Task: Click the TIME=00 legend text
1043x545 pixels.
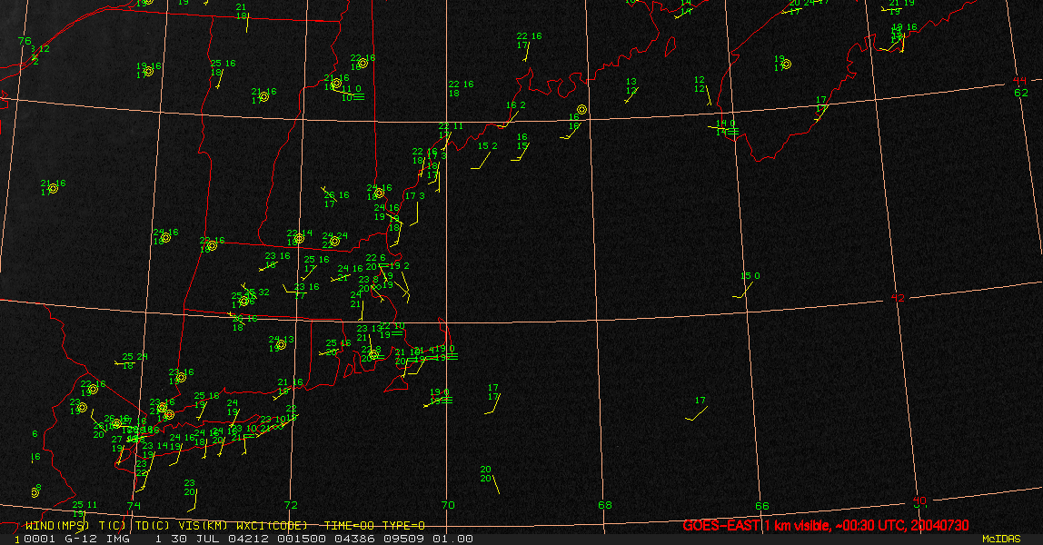Action: 349,526
